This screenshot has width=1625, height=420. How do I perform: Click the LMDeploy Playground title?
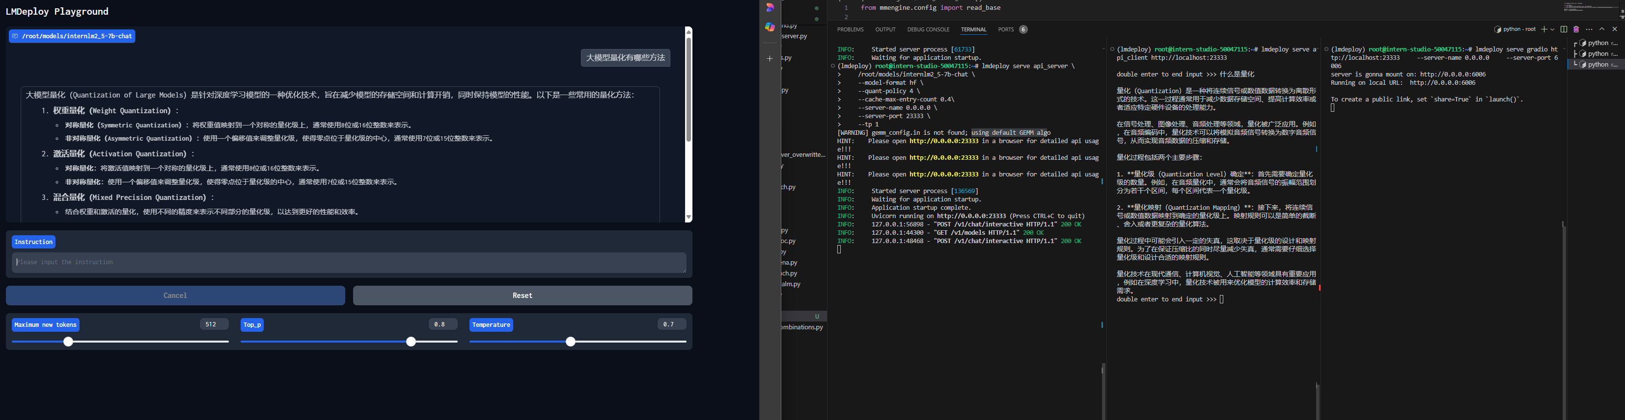tap(57, 11)
